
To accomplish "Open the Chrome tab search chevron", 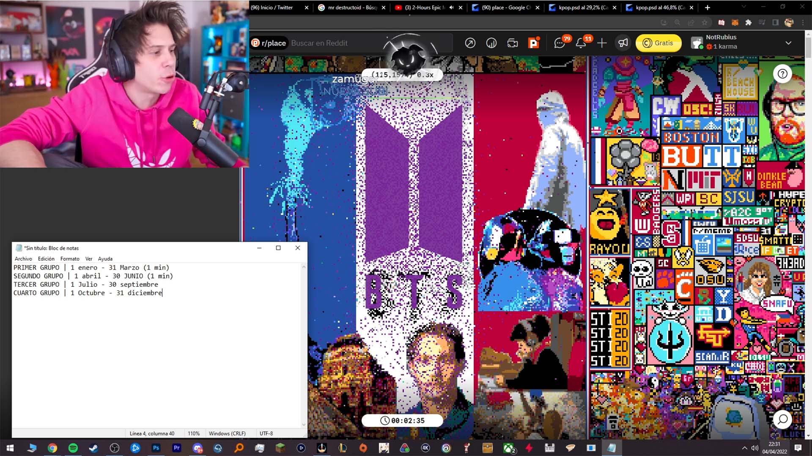I will pyautogui.click(x=744, y=7).
